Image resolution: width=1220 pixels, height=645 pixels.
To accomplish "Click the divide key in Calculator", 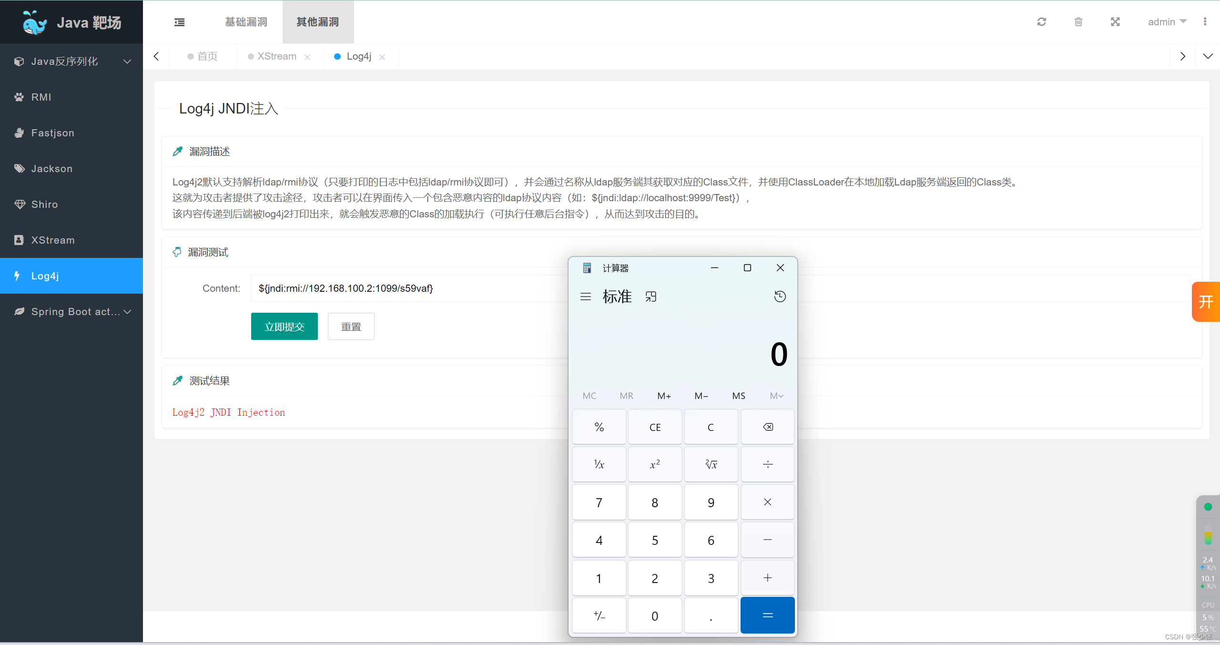I will (x=767, y=464).
